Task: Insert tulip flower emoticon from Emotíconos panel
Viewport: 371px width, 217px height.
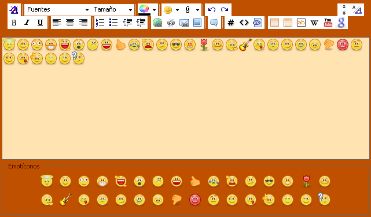Action: click(306, 181)
